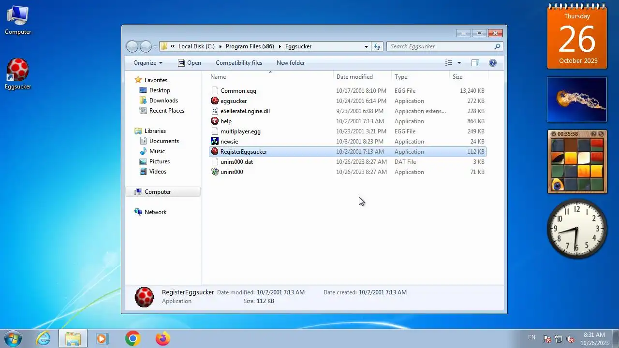Screen dimensions: 619x348
Task: Go to Desktop in Favorites
Action: coord(160,90)
